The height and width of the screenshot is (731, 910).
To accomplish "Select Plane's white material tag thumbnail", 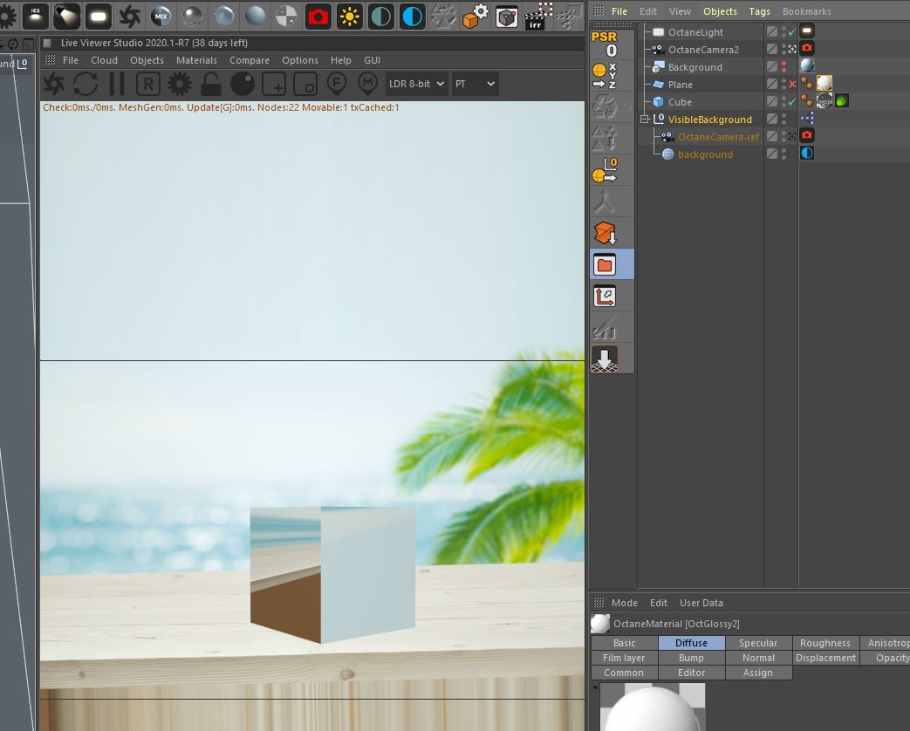I will [824, 84].
